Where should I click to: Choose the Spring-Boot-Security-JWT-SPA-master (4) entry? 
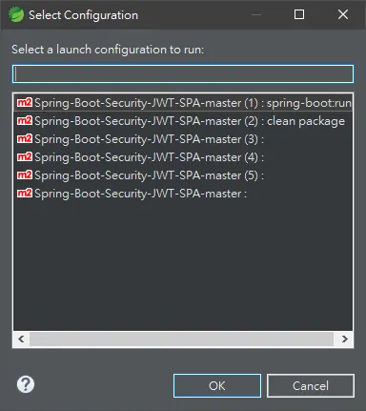[x=183, y=157]
